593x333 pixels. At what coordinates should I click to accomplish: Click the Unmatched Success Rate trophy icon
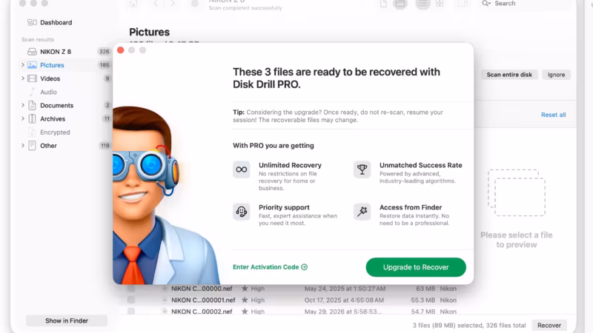pyautogui.click(x=362, y=169)
